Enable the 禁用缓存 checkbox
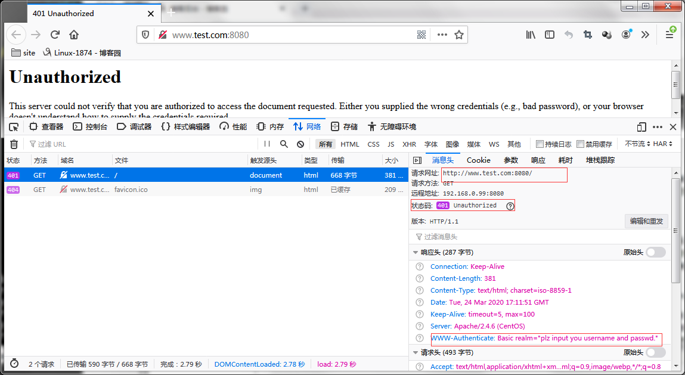 581,144
